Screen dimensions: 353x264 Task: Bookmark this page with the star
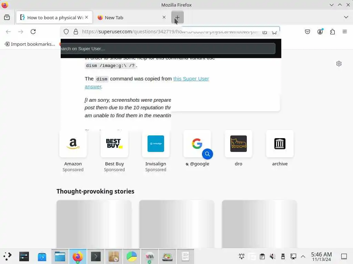pyautogui.click(x=274, y=32)
